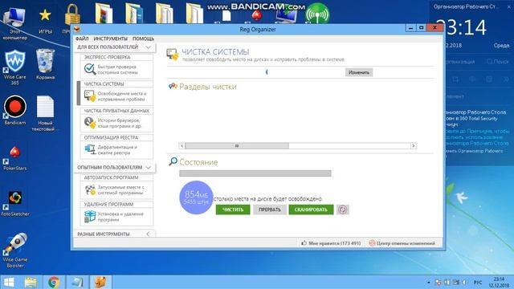Open Wise Game Booster desktop shortcut
The image size is (514, 289).
coord(14,250)
